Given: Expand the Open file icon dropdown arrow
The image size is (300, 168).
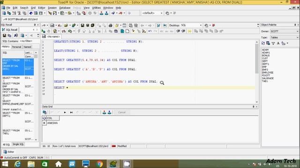Looking at the screenshot, I should [x=70, y=25].
